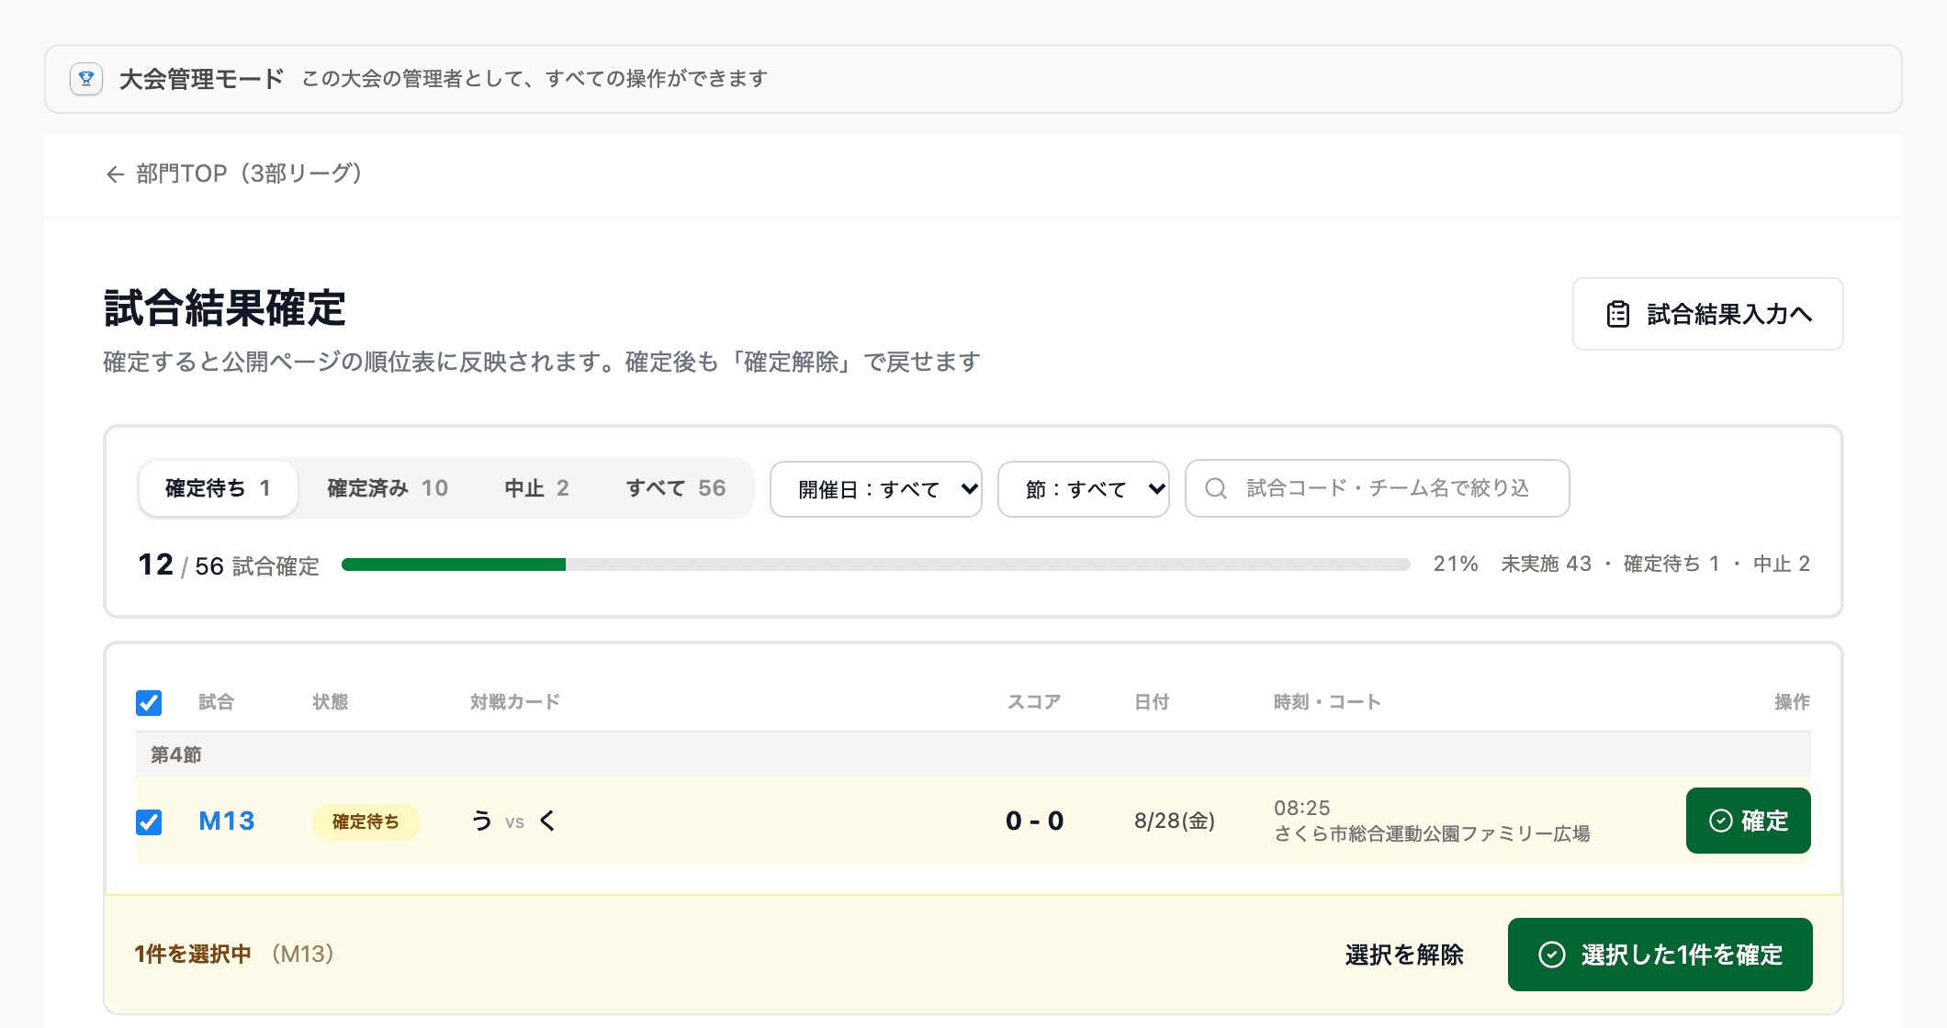The image size is (1947, 1028).
Task: Click the さくら市総合運動公園ファミリー広場 venue text
Action: pos(1432,834)
